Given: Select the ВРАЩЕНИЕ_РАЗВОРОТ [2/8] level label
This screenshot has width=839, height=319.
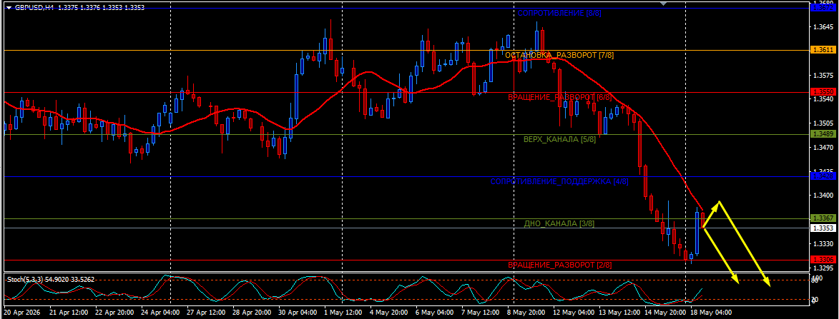Looking at the screenshot, I should pyautogui.click(x=559, y=265).
